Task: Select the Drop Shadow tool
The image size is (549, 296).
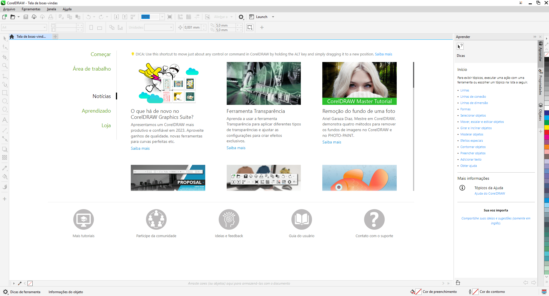Action: coord(5,149)
